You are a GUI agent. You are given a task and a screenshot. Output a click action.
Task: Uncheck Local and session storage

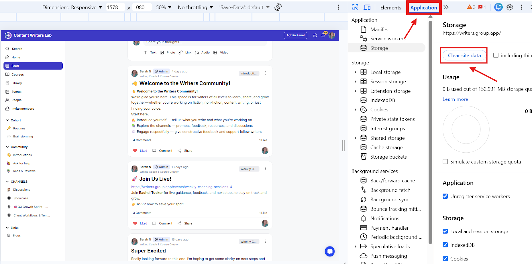pyautogui.click(x=445, y=231)
